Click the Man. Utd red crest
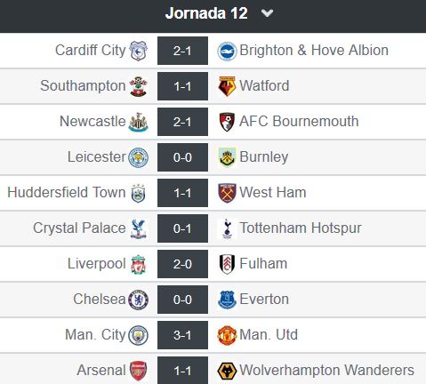Image resolution: width=426 pixels, height=384 pixels. click(227, 335)
